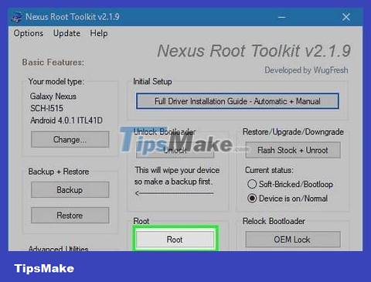
Task: Open the Help menu
Action: tap(99, 33)
